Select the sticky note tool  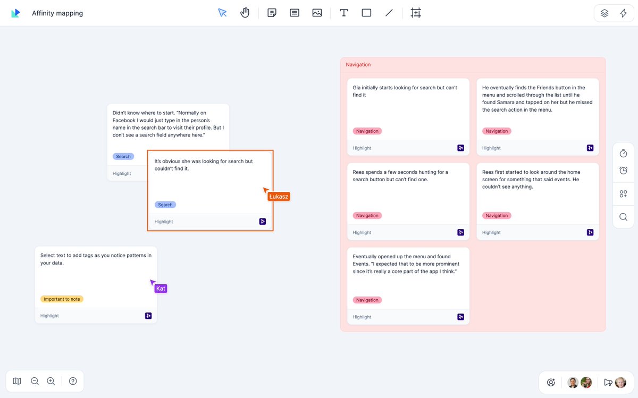tap(272, 12)
